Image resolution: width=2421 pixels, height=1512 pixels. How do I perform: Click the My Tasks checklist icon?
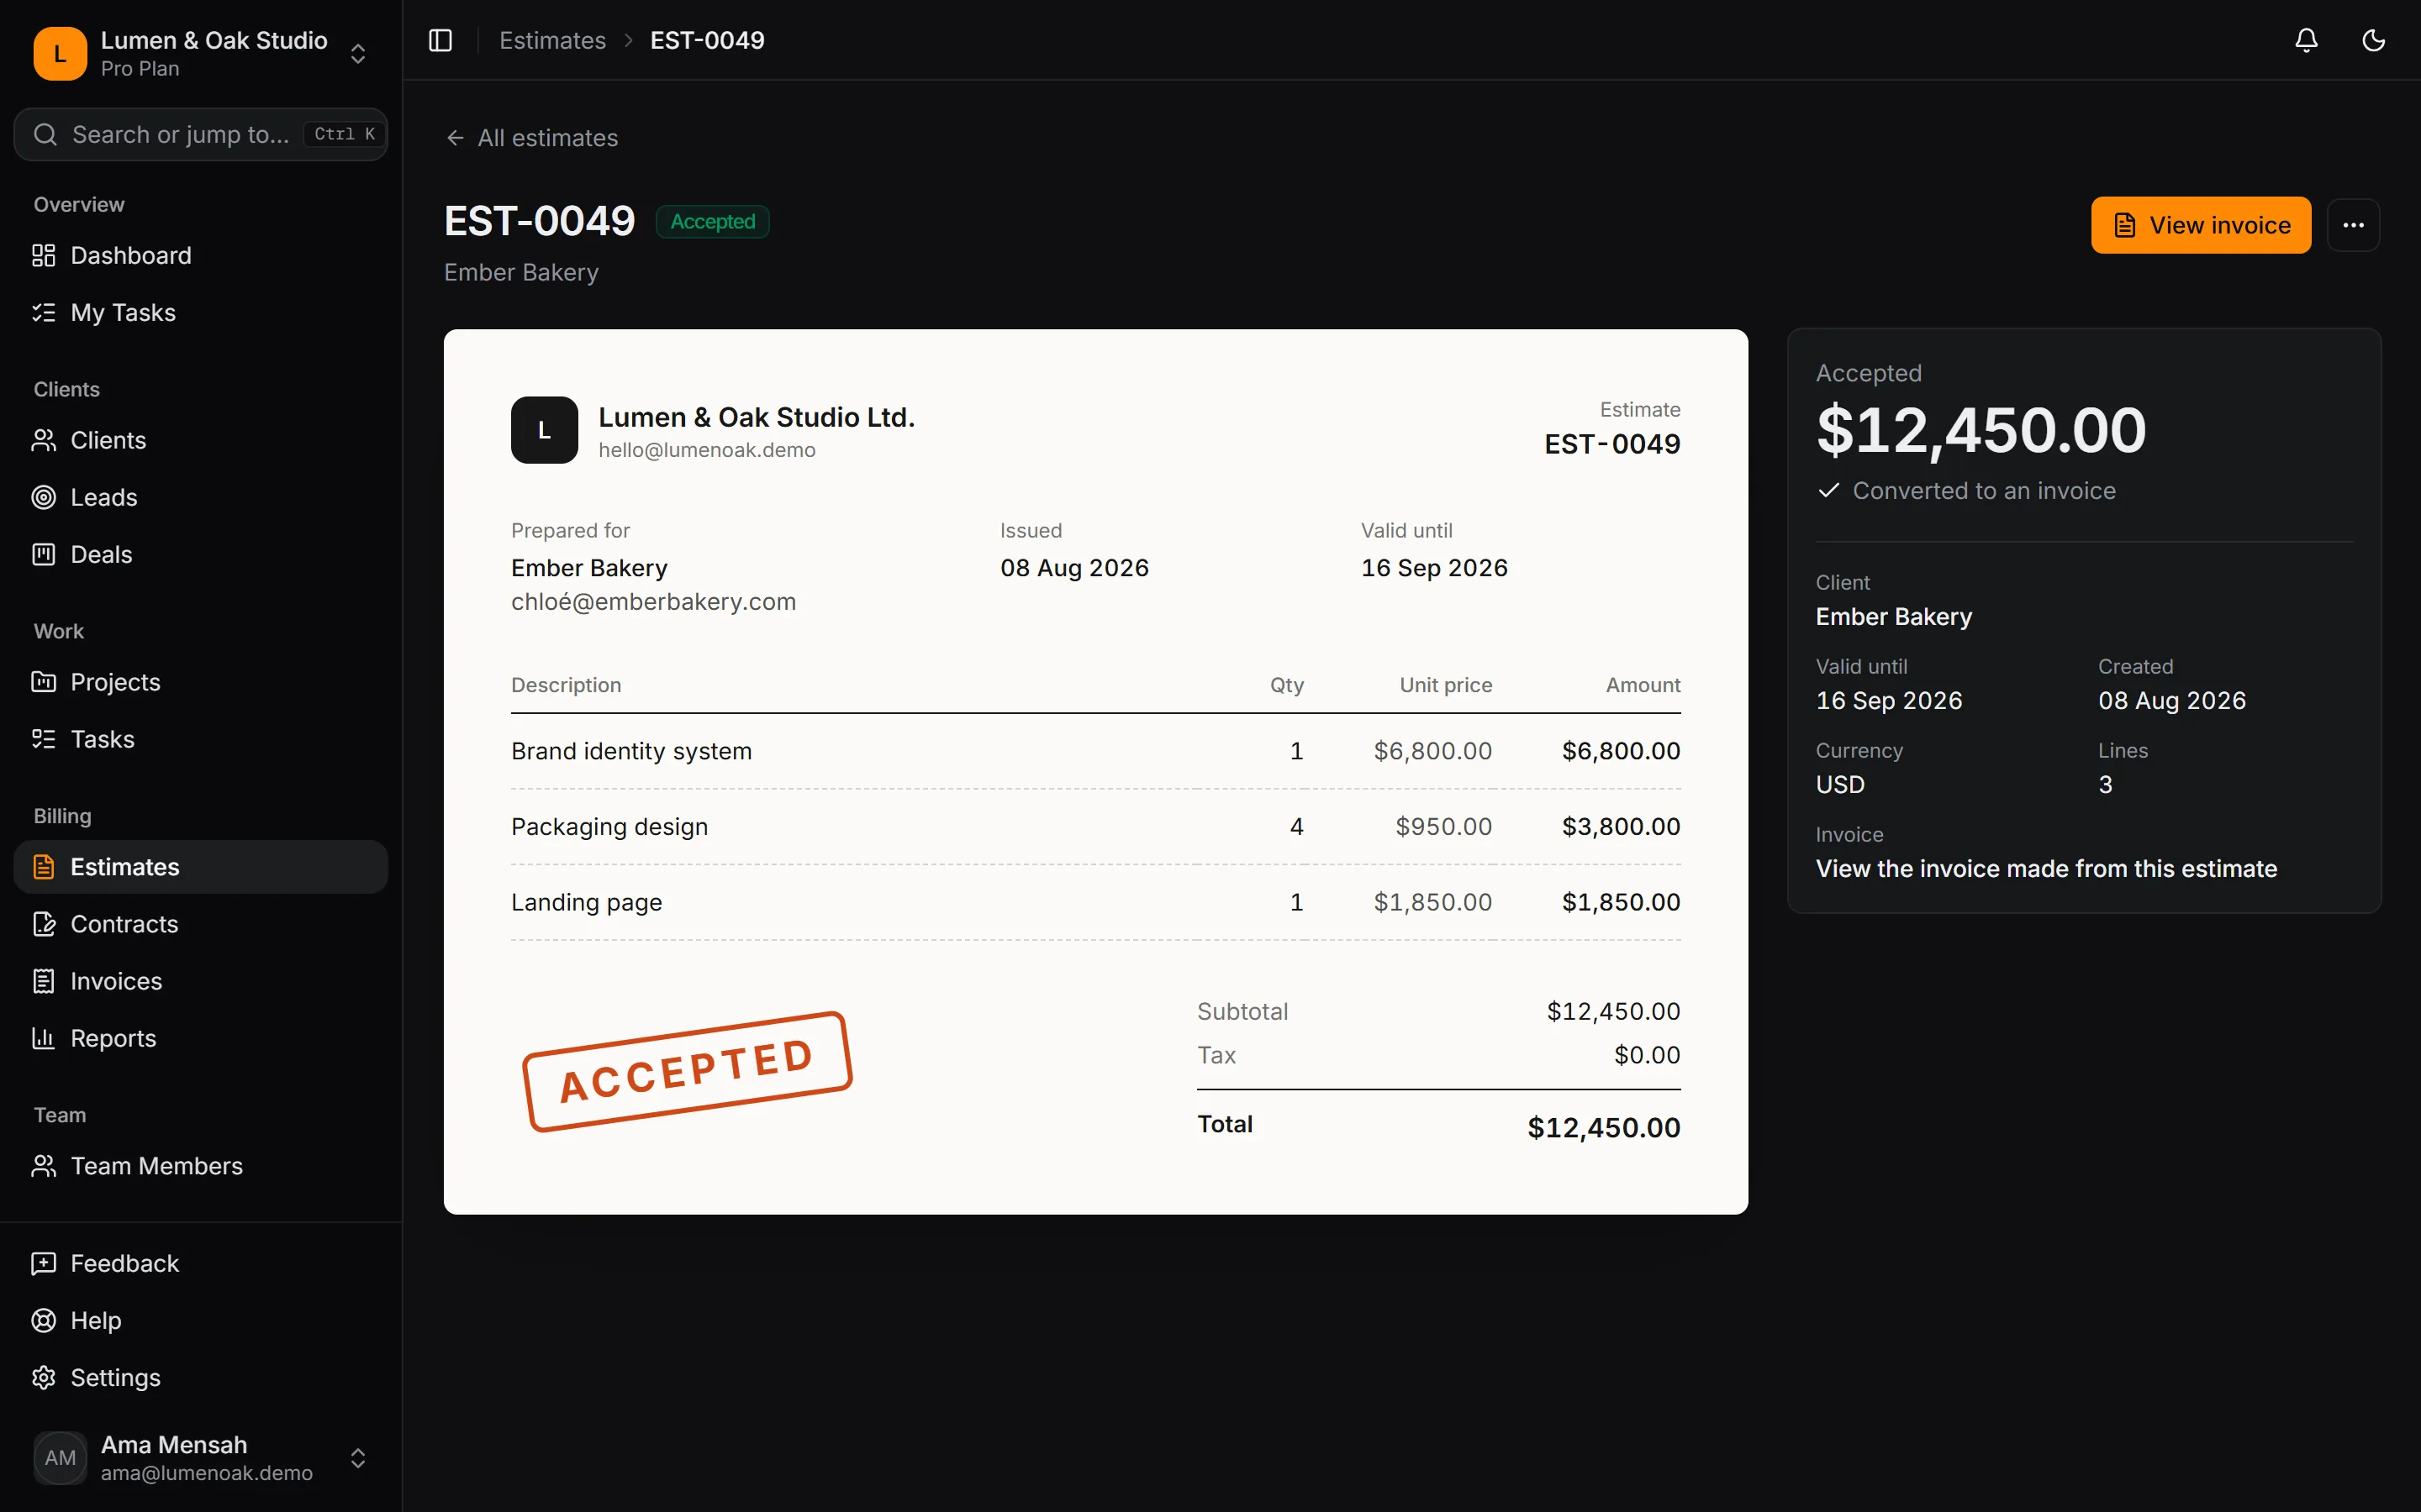click(x=44, y=312)
